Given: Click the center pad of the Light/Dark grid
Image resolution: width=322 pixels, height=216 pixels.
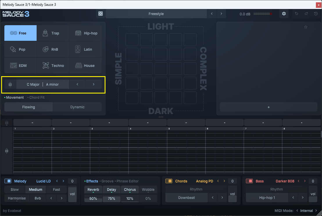Looking at the screenshot, I should (161, 69).
